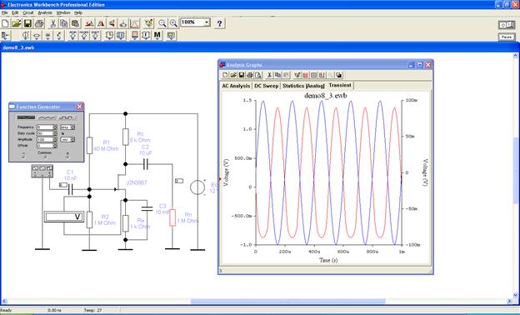Screen dimensions: 520x315
Task: Select triangle waveform in Function Generator
Action: coord(47,117)
